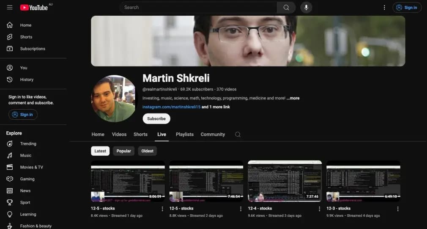This screenshot has width=427, height=229.
Task: Click the News icon
Action: [x=10, y=190]
